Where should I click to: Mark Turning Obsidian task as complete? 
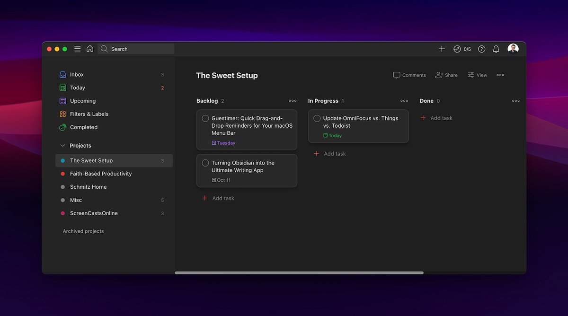click(x=205, y=163)
